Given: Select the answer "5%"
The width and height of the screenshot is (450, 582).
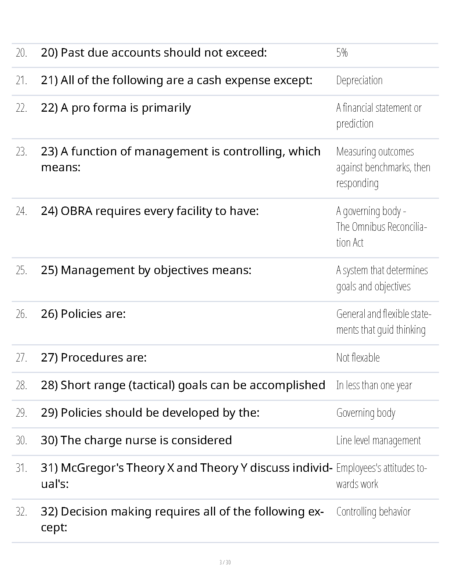Looking at the screenshot, I should point(342,53).
